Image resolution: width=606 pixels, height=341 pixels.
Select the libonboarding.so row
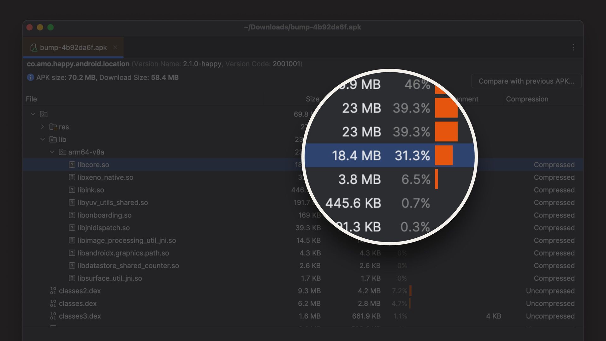(x=104, y=215)
